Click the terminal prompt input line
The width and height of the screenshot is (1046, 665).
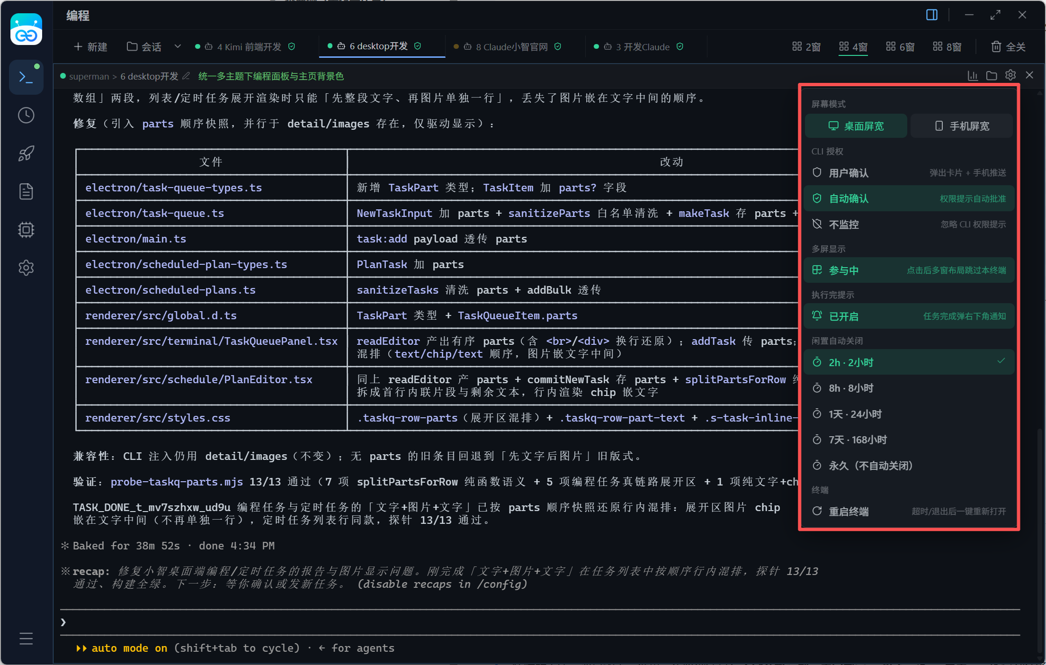pos(540,622)
